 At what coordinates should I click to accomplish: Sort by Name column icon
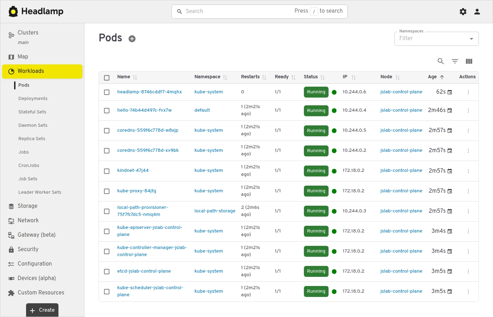click(x=135, y=77)
